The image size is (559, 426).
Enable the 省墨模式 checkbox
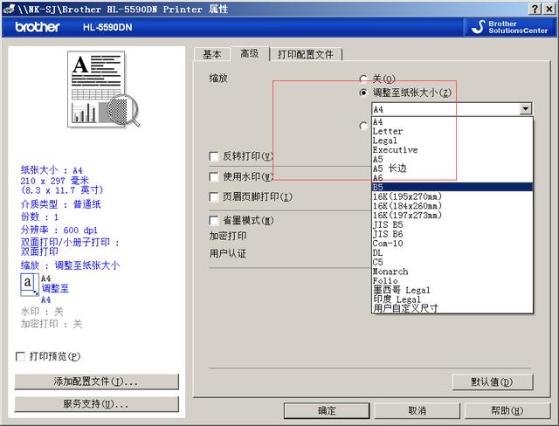click(214, 221)
